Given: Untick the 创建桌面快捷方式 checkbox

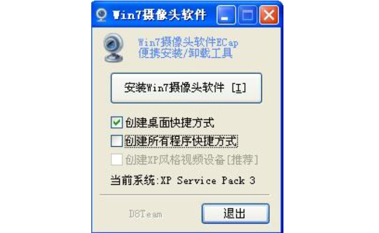Looking at the screenshot, I should 116,122.
